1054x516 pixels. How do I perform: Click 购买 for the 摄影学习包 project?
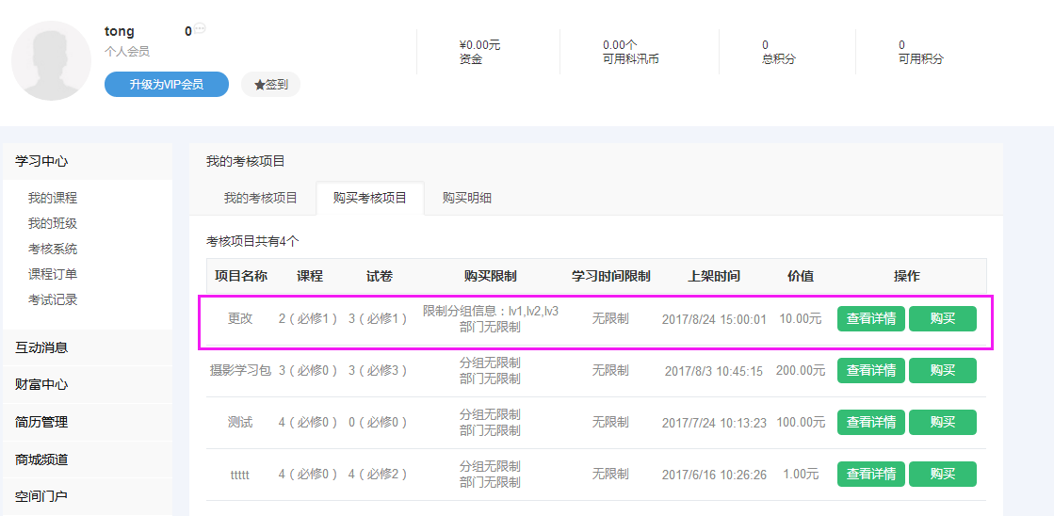pyautogui.click(x=942, y=370)
